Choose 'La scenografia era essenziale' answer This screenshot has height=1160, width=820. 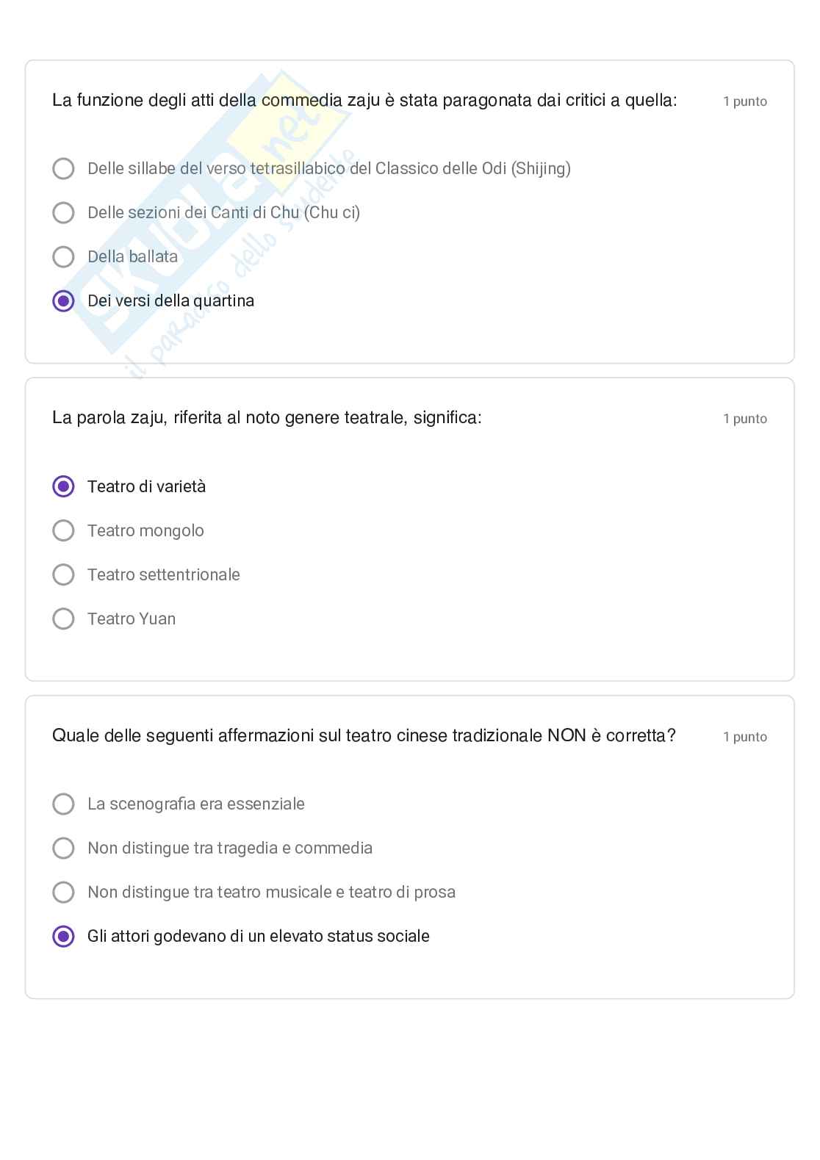pos(64,804)
